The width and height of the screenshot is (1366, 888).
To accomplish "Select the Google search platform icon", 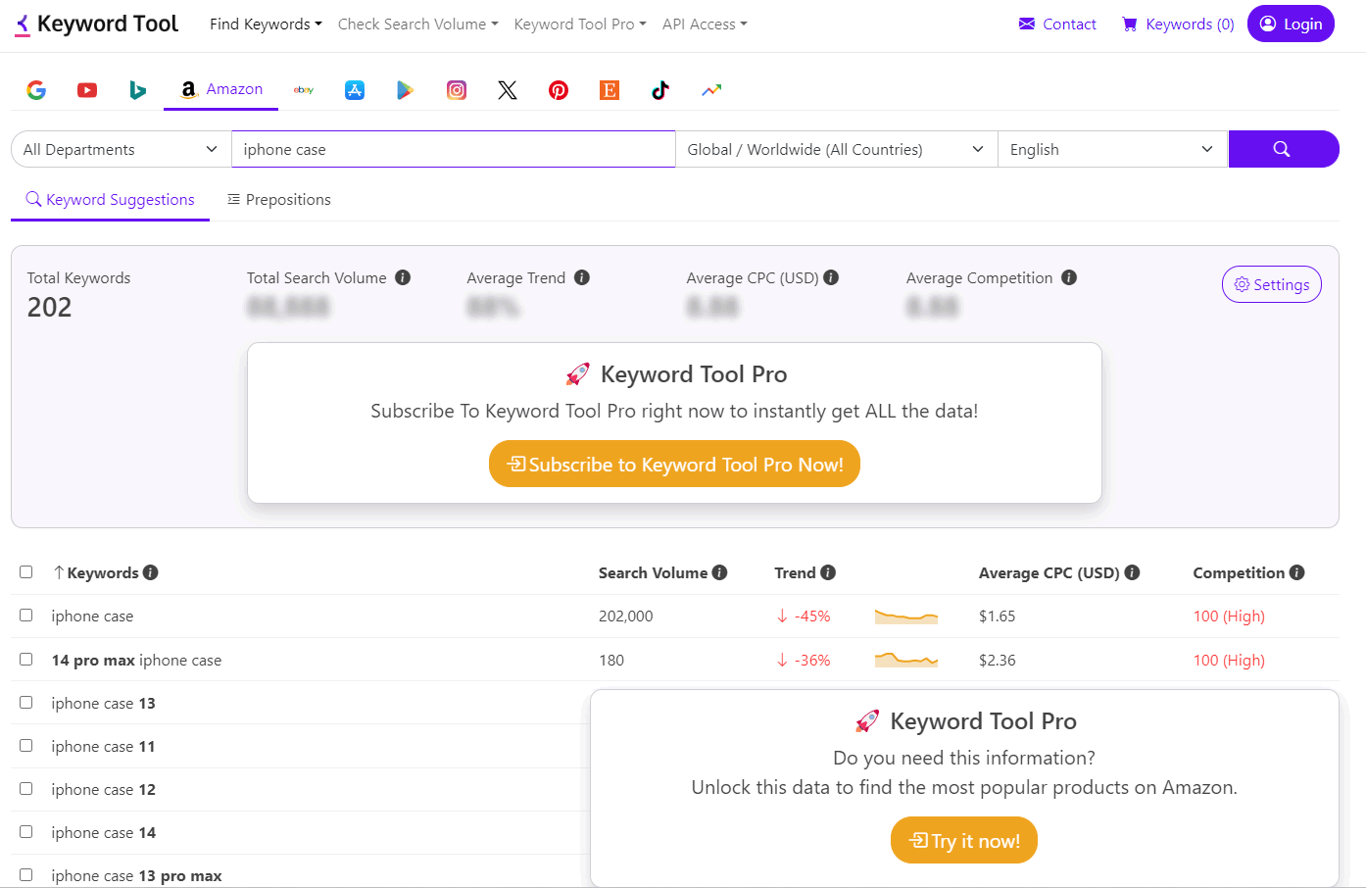I will 36,90.
